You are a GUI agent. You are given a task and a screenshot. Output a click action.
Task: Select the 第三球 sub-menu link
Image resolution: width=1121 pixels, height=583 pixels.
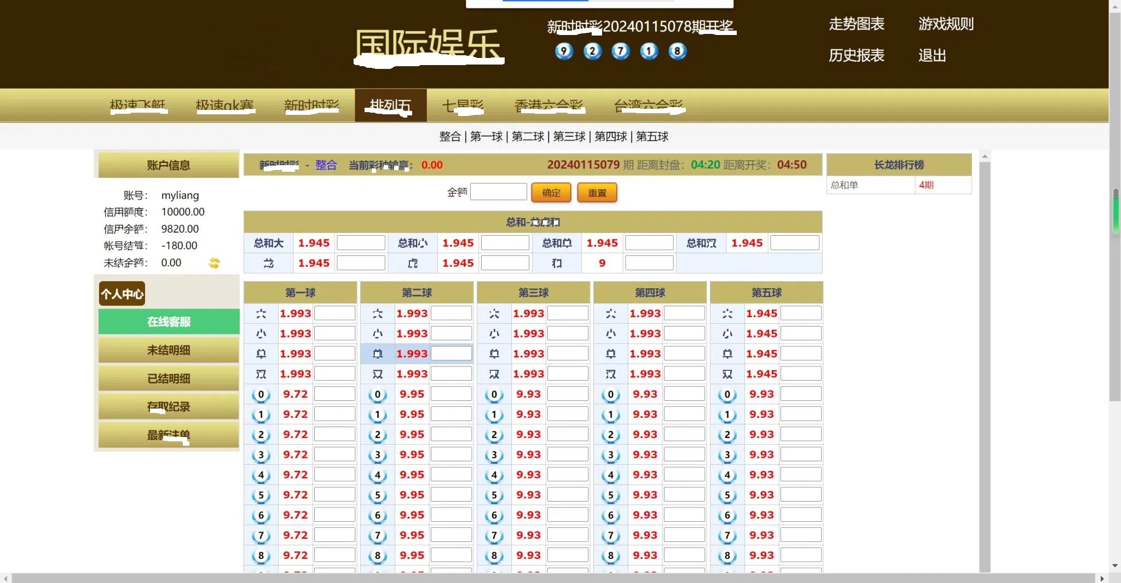(569, 137)
